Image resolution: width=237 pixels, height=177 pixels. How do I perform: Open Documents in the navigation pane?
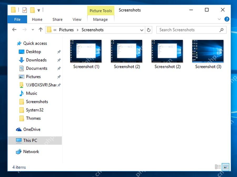point(37,68)
